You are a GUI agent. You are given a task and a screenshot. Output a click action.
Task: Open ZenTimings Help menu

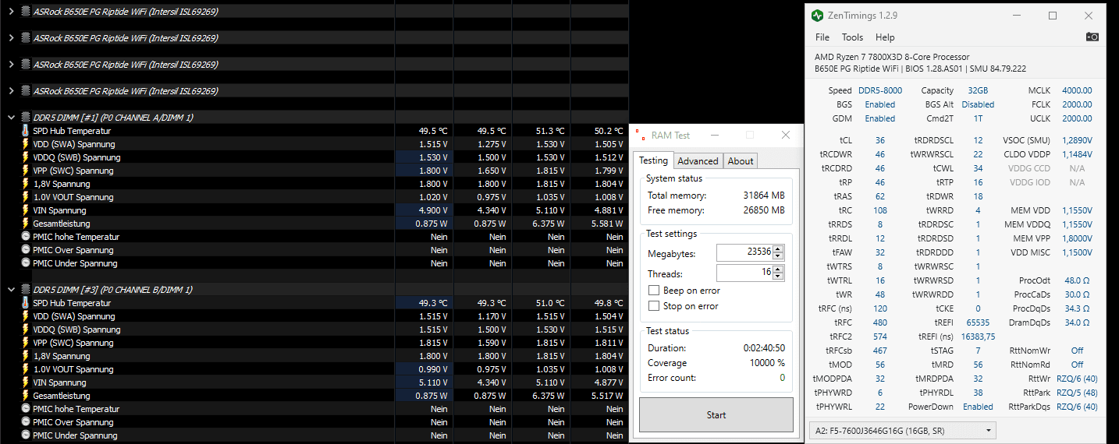point(885,37)
